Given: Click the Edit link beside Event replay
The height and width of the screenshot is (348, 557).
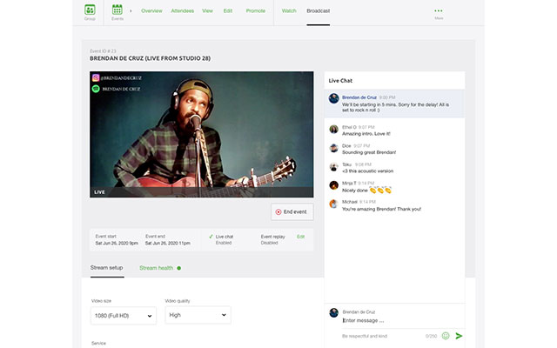Looking at the screenshot, I should pos(300,236).
